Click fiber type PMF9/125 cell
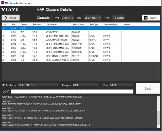162x131 pixels. [95, 56]
